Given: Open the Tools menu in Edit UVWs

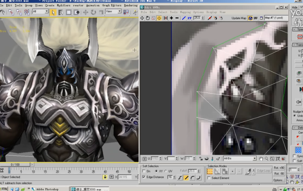Looking at the screenshot, I should (x=173, y=12).
